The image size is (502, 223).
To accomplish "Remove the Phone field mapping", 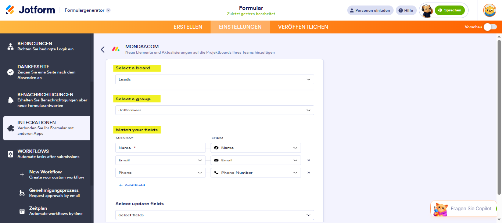I will point(309,173).
